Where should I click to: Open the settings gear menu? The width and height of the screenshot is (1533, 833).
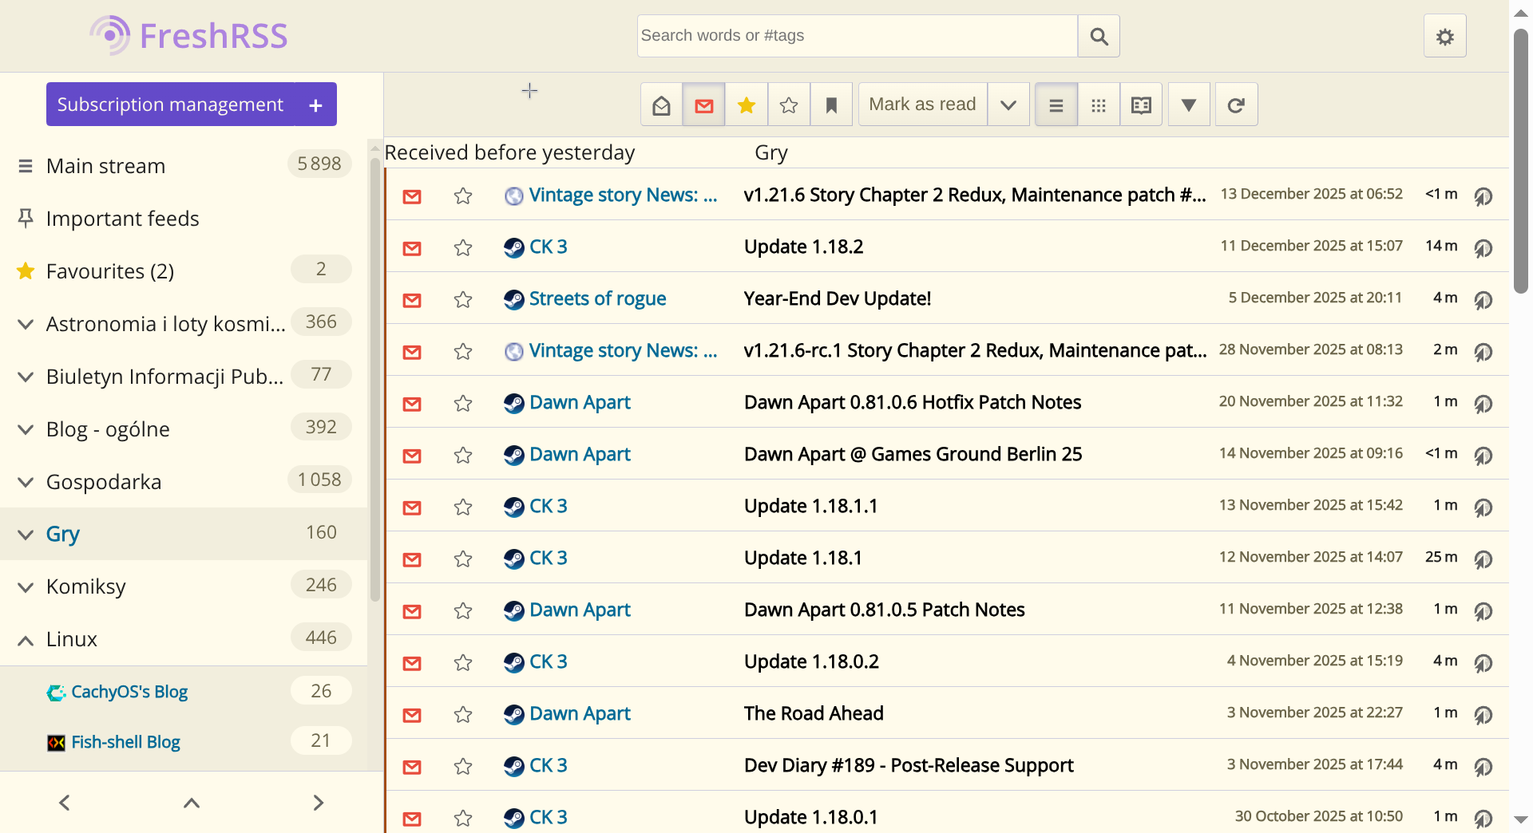tap(1444, 36)
